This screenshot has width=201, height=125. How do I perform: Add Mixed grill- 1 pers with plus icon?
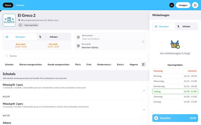click(x=144, y=91)
